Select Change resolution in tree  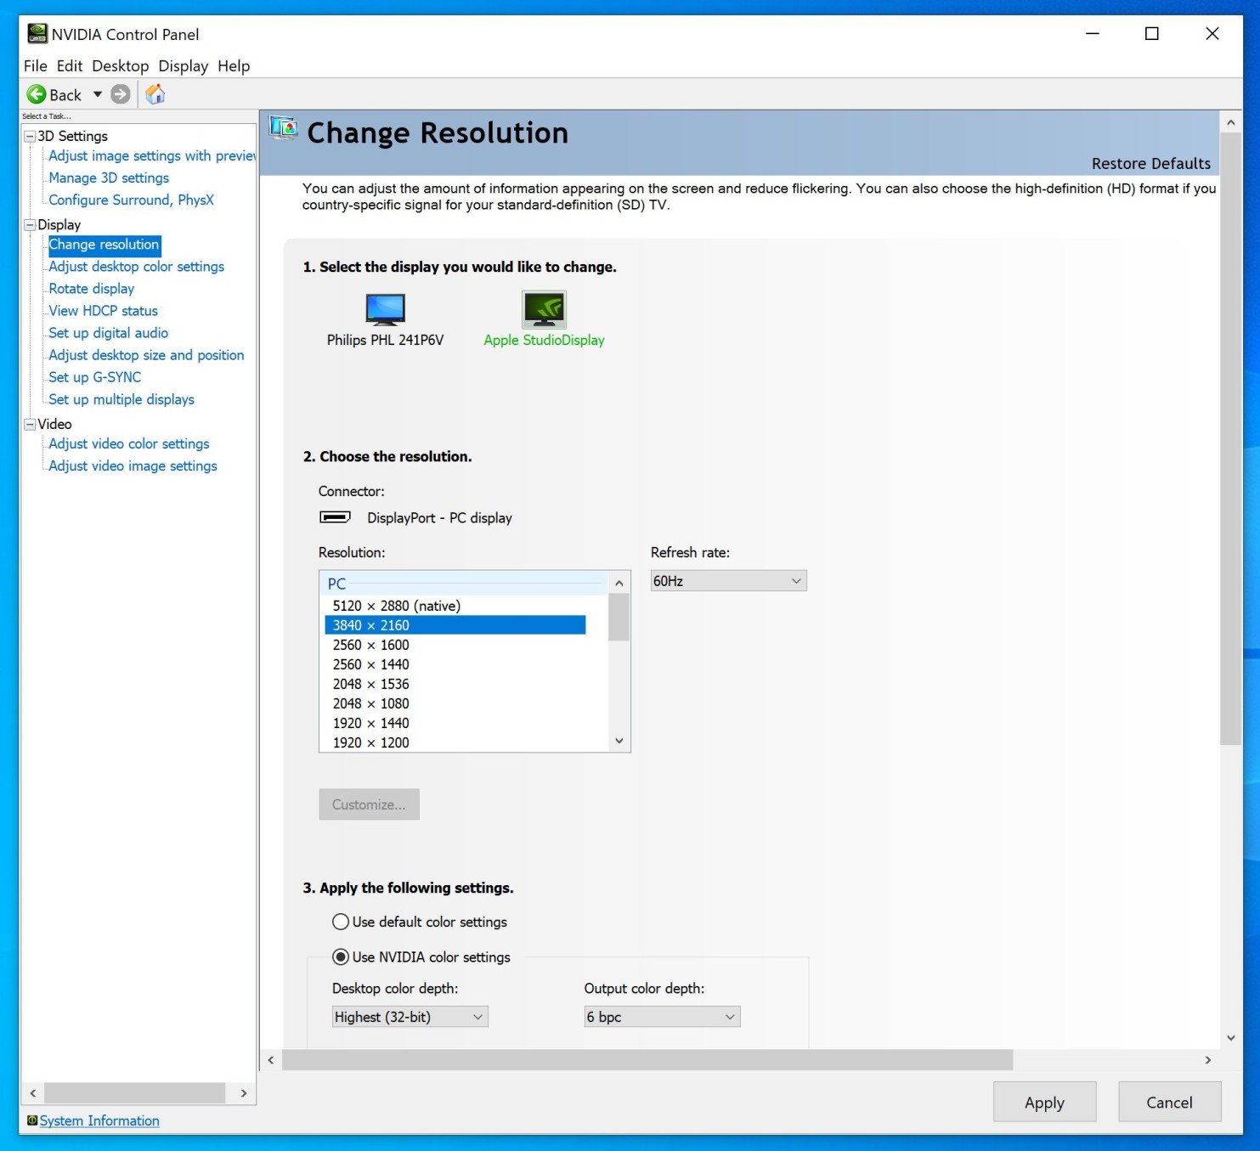coord(104,245)
